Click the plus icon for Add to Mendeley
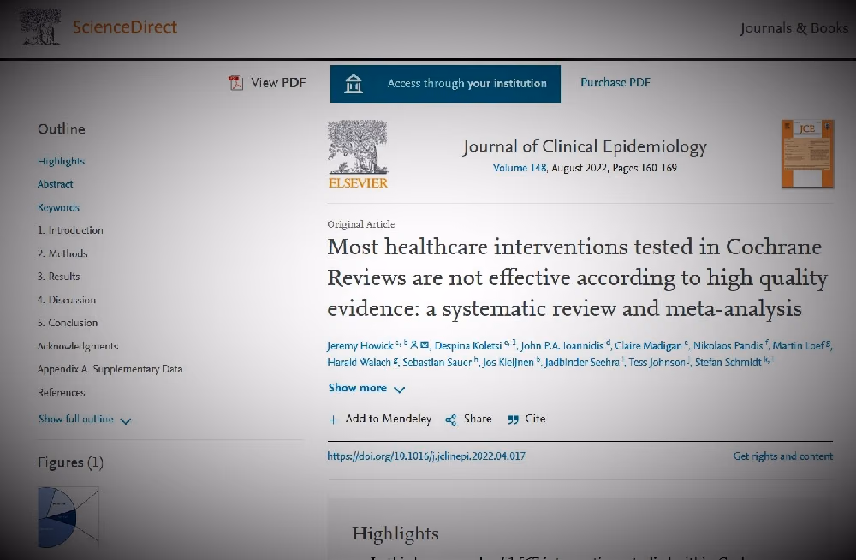The image size is (856, 560). click(x=334, y=420)
